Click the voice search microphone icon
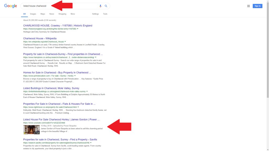 100,6
